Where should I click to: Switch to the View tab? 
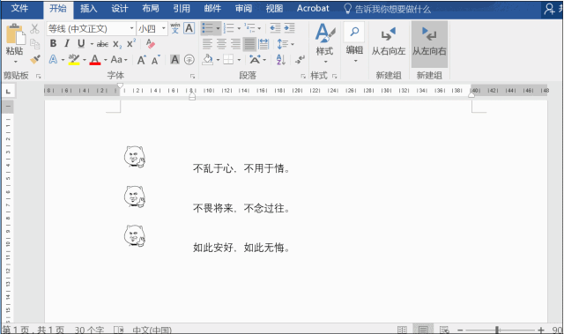pos(274,8)
